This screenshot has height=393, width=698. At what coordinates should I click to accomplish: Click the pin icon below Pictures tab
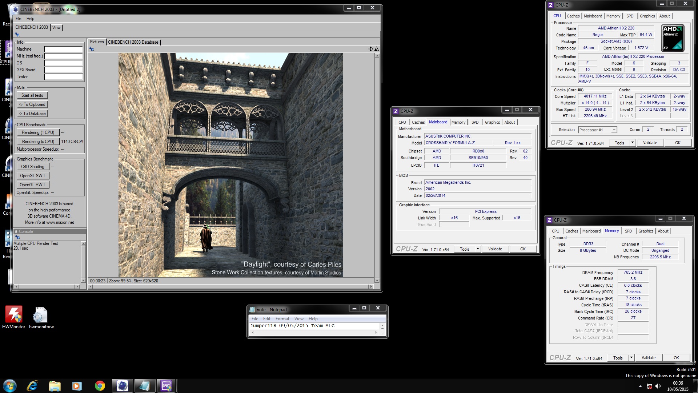coord(92,49)
